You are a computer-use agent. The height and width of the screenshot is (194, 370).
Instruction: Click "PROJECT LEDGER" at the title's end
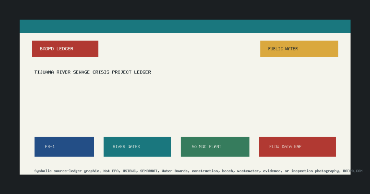[x=132, y=72]
